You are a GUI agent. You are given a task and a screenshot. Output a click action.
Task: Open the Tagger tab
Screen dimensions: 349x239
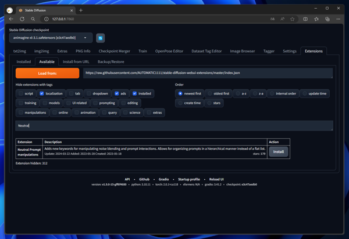pos(269,51)
